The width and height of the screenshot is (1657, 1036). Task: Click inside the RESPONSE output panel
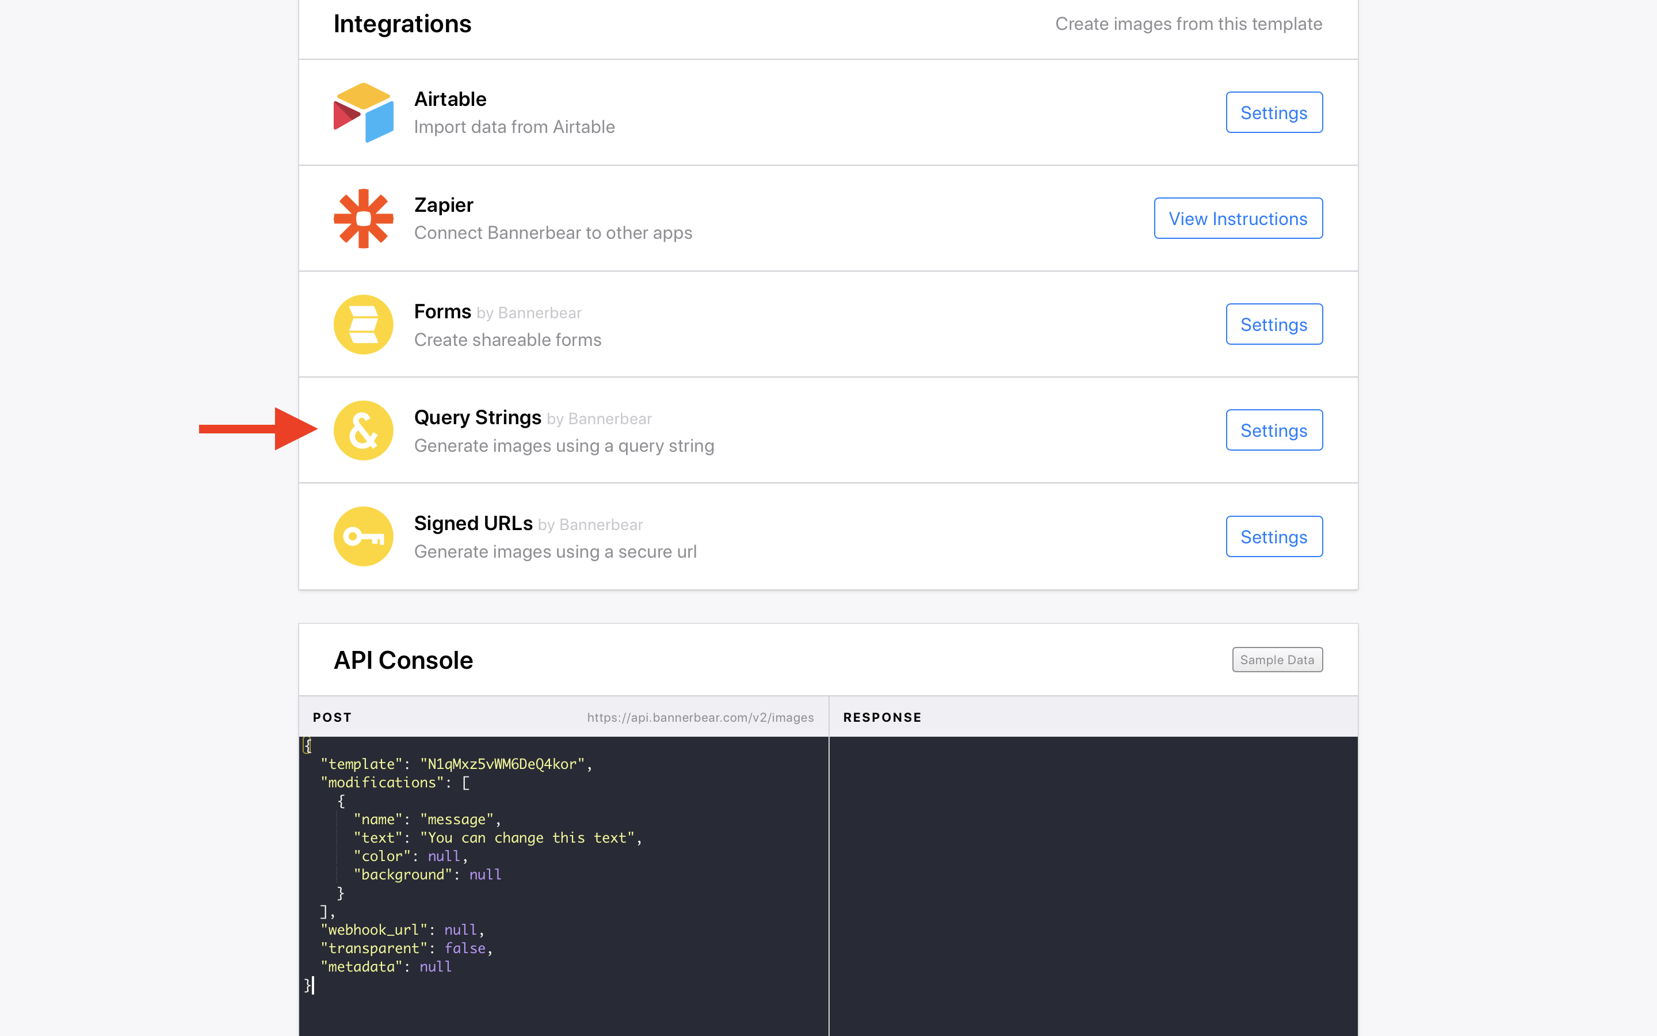point(1094,886)
